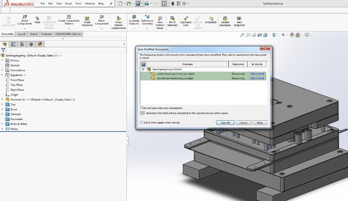Activate Move Component tool
The width and height of the screenshot is (348, 201).
coord(101,20)
